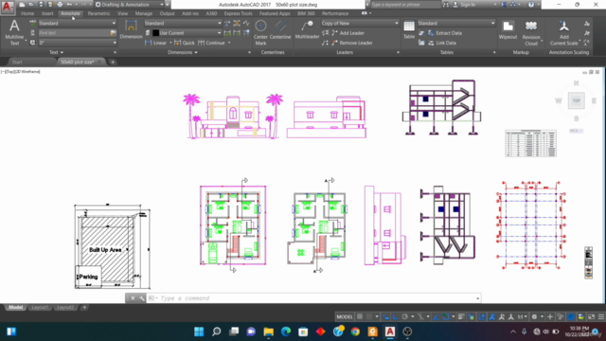Viewport: 606px width, 341px height.
Task: Click the Customization menu status bar icon
Action: (601, 316)
